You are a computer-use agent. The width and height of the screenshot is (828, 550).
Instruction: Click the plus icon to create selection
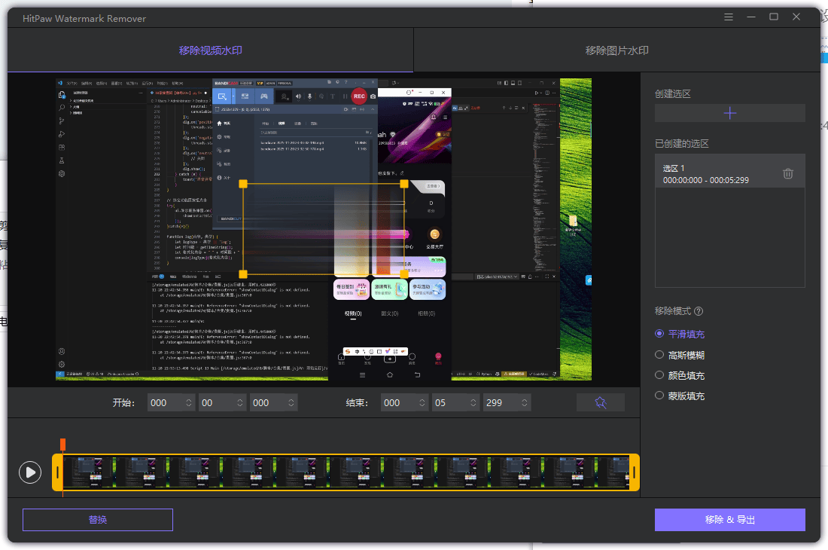729,113
